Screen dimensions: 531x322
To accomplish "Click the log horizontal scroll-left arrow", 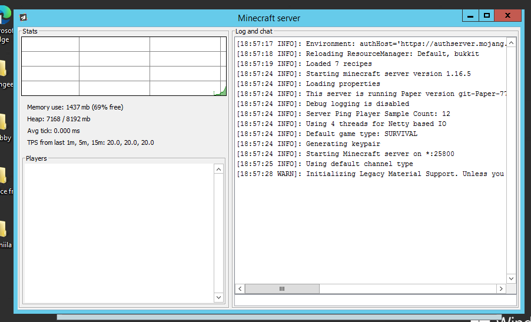I will coord(240,289).
